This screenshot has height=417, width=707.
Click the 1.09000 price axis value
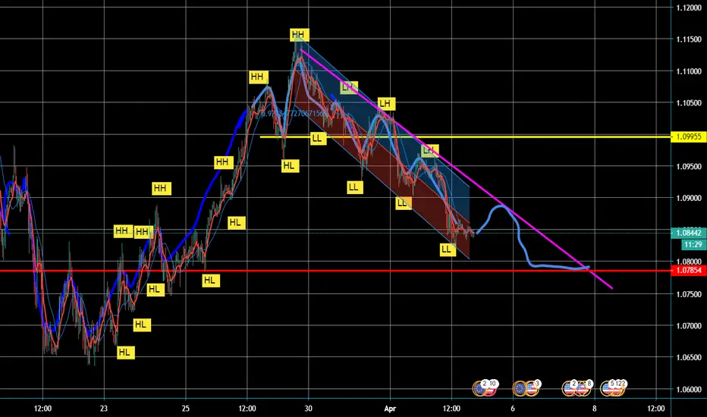tap(689, 198)
